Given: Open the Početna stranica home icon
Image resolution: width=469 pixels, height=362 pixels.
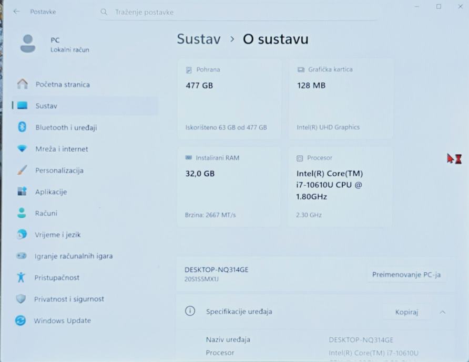Looking at the screenshot, I should tap(23, 84).
